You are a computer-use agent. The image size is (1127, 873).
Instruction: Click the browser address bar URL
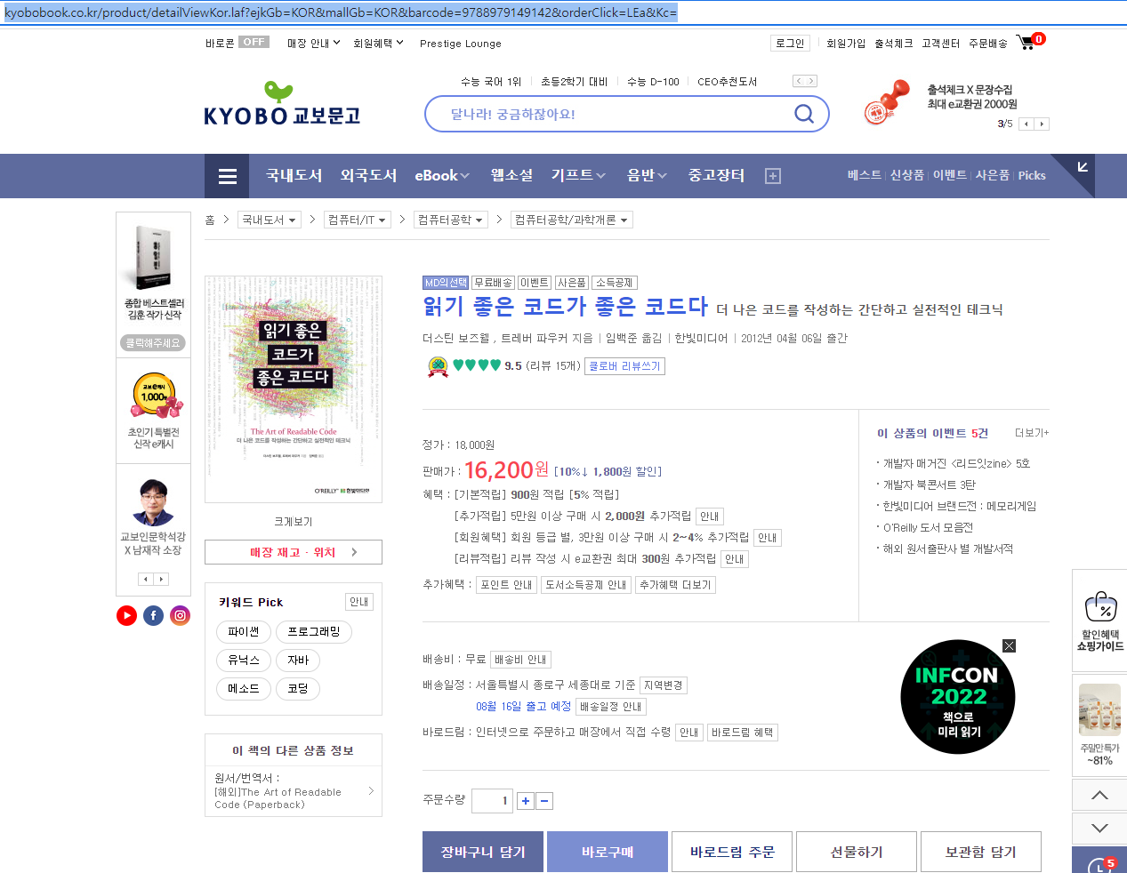pos(341,12)
